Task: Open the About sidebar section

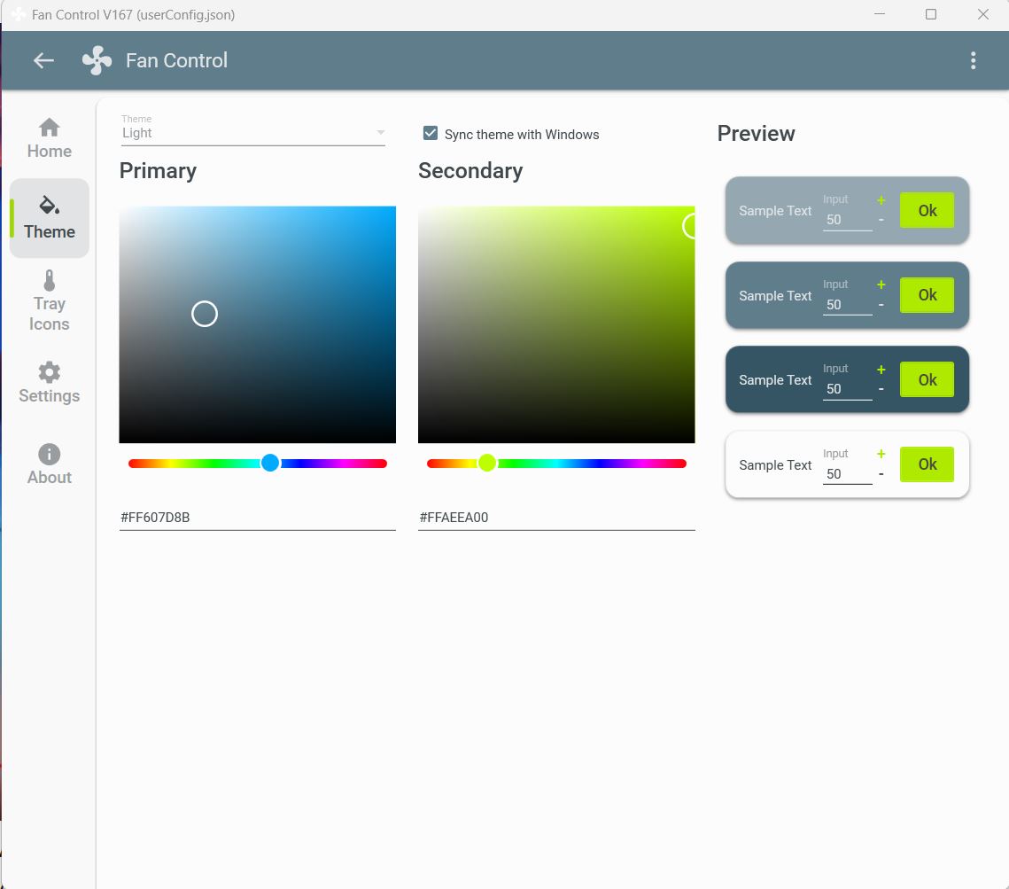Action: pos(50,464)
